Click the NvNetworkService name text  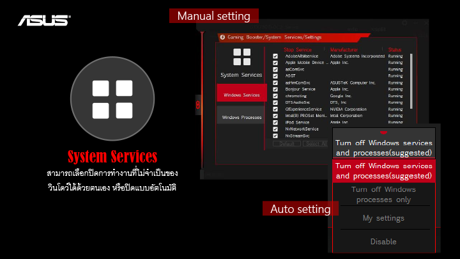point(302,129)
